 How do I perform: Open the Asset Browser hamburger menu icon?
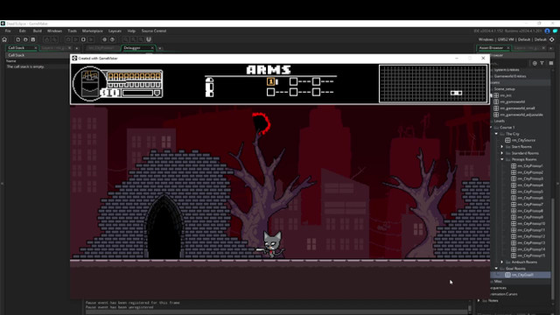(x=550, y=63)
